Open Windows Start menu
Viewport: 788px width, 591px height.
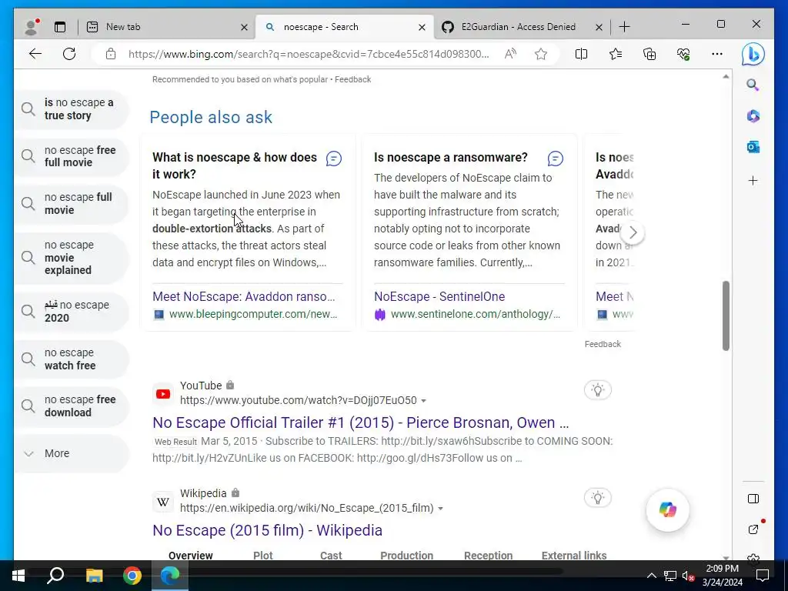(18, 576)
